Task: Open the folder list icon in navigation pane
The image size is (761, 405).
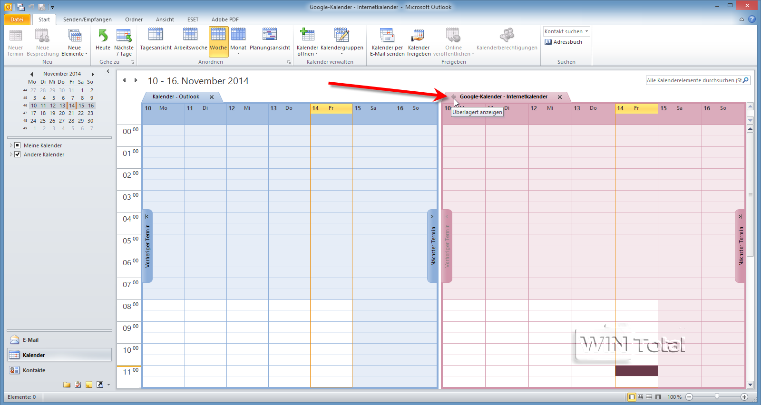Action: (x=67, y=385)
